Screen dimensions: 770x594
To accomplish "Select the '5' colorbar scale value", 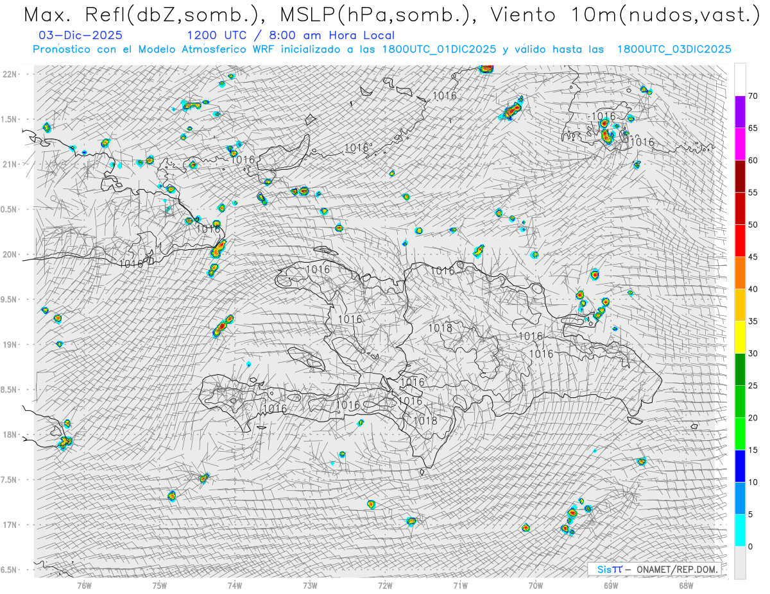I will pyautogui.click(x=750, y=515).
